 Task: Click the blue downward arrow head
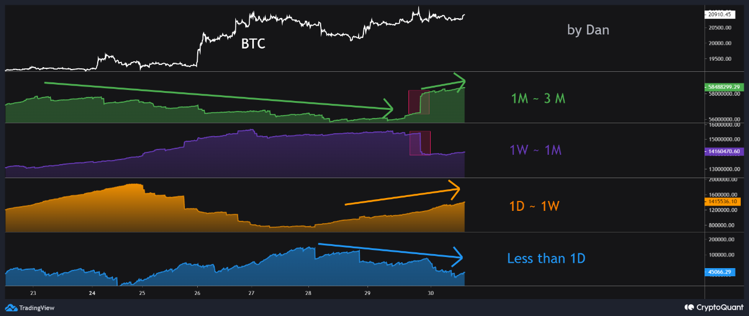pos(458,256)
